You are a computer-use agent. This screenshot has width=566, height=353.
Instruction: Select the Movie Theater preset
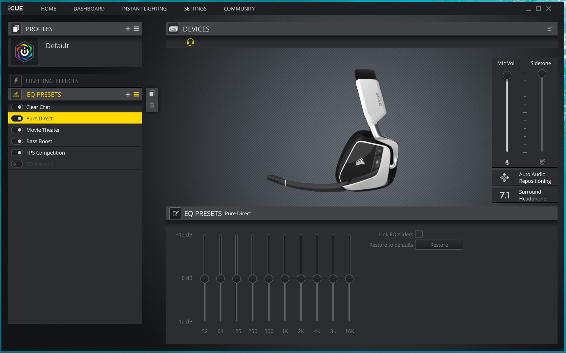click(75, 130)
